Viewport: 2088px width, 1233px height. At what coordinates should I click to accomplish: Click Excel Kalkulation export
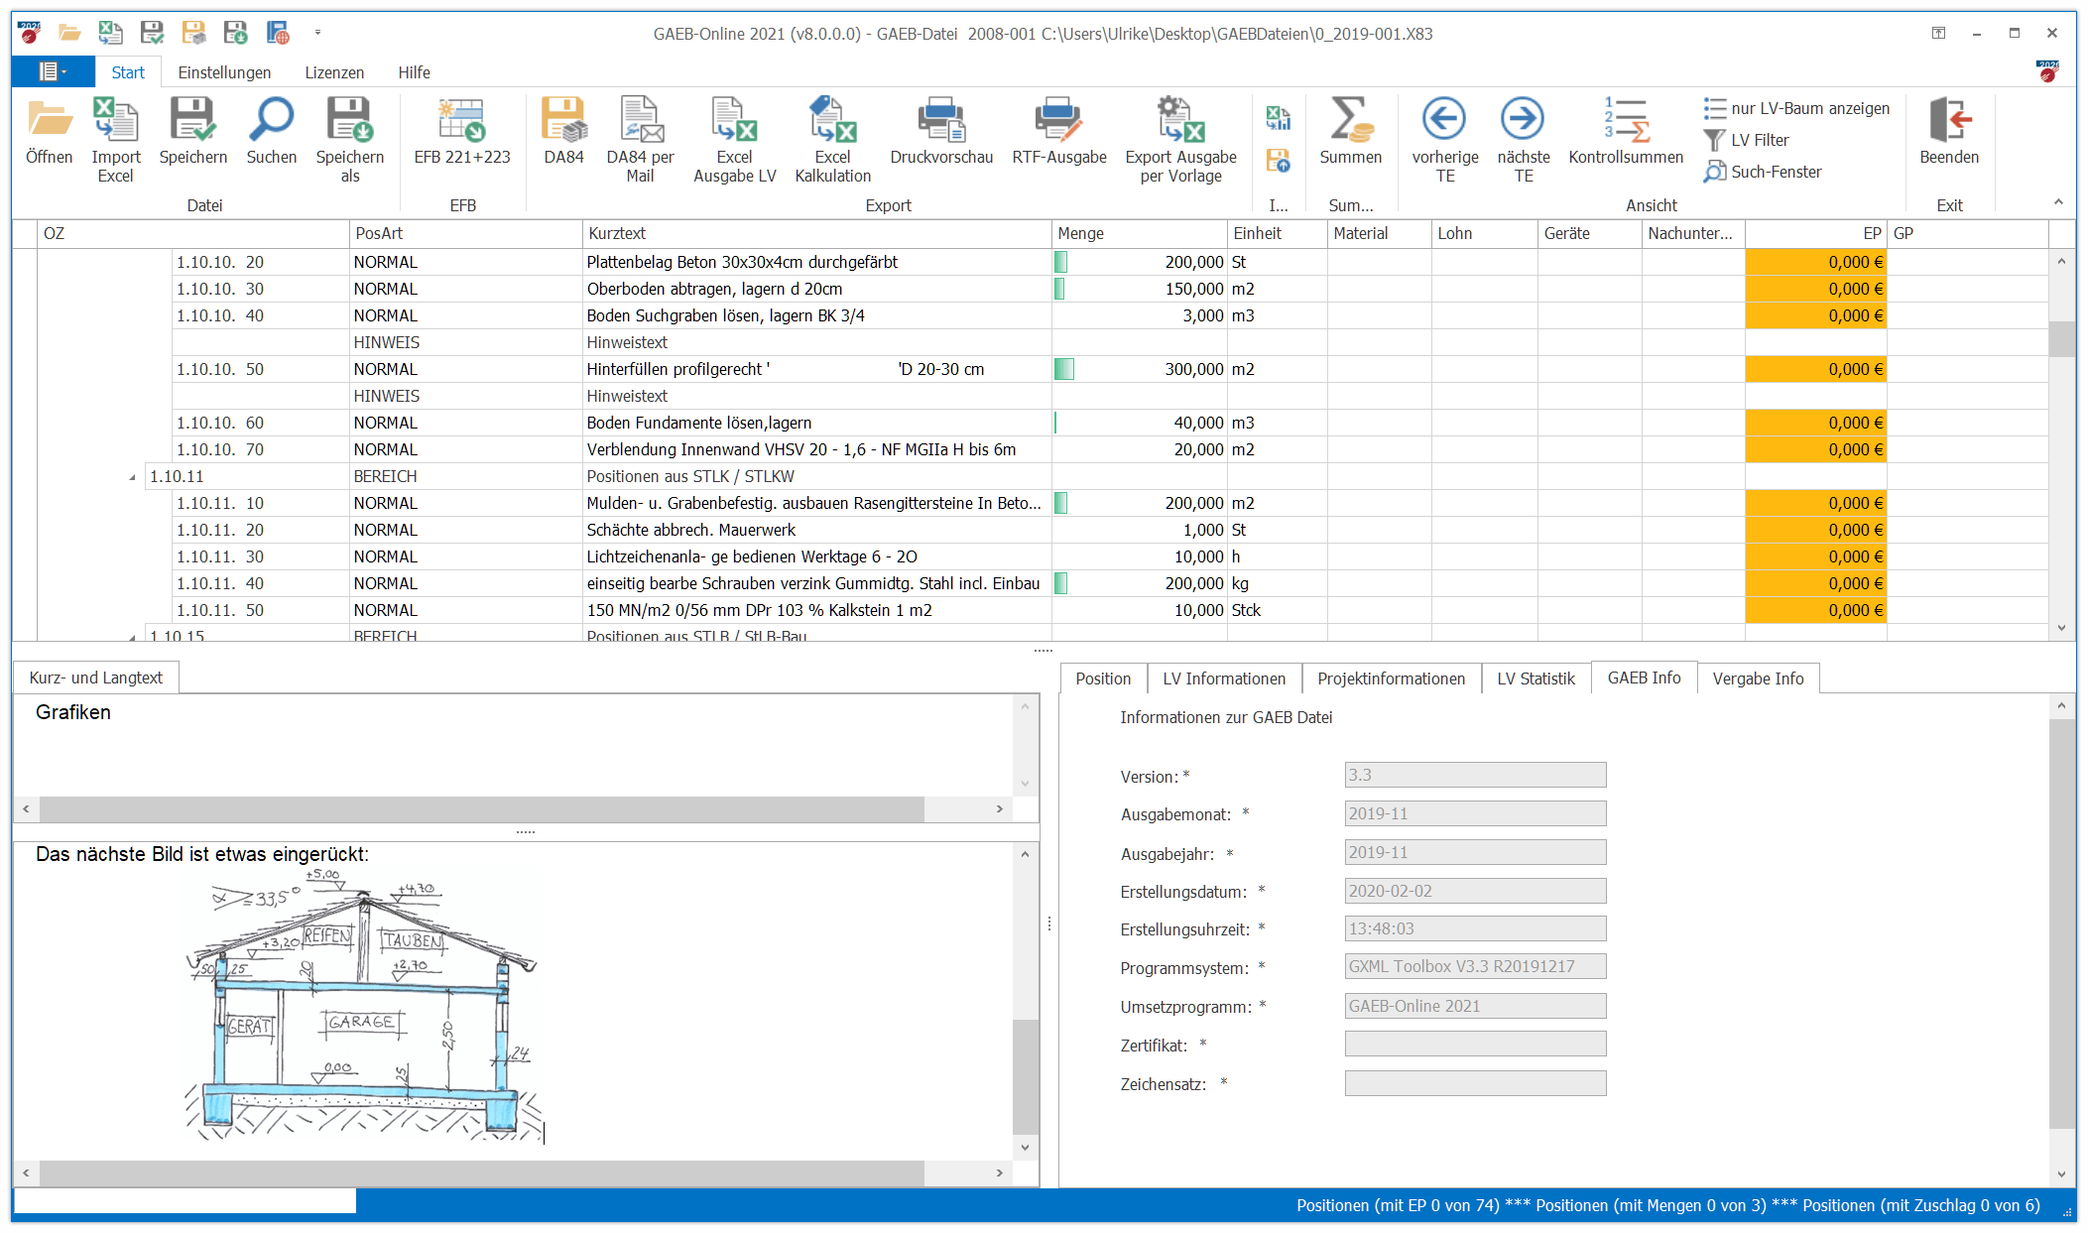pyautogui.click(x=832, y=139)
